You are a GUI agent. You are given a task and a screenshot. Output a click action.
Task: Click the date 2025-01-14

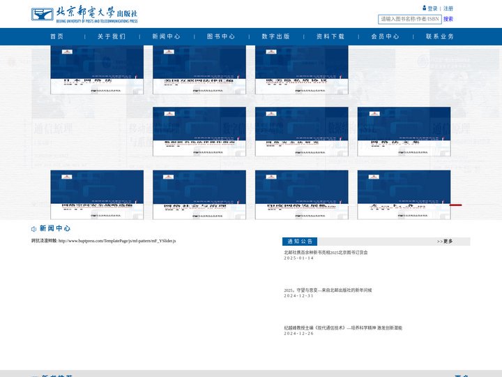point(299,258)
